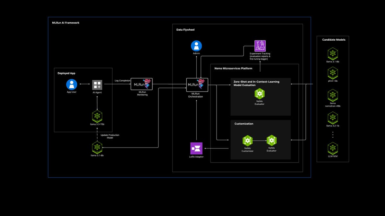This screenshot has height=216, width=385.
Task: Click the Update Production Model label
Action: tap(110, 136)
